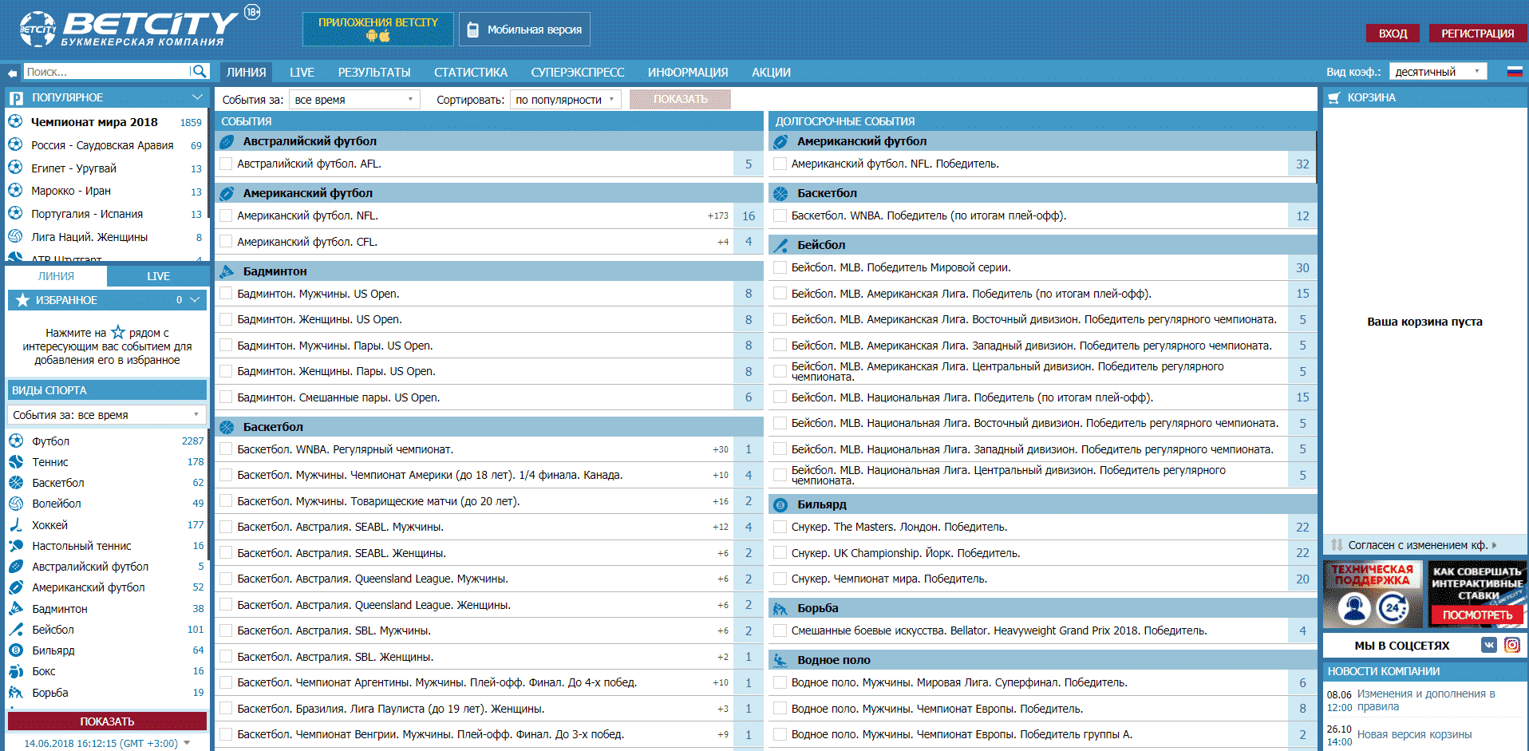The width and height of the screenshot is (1529, 751).
Task: Click the Популярное P icon
Action: click(16, 97)
